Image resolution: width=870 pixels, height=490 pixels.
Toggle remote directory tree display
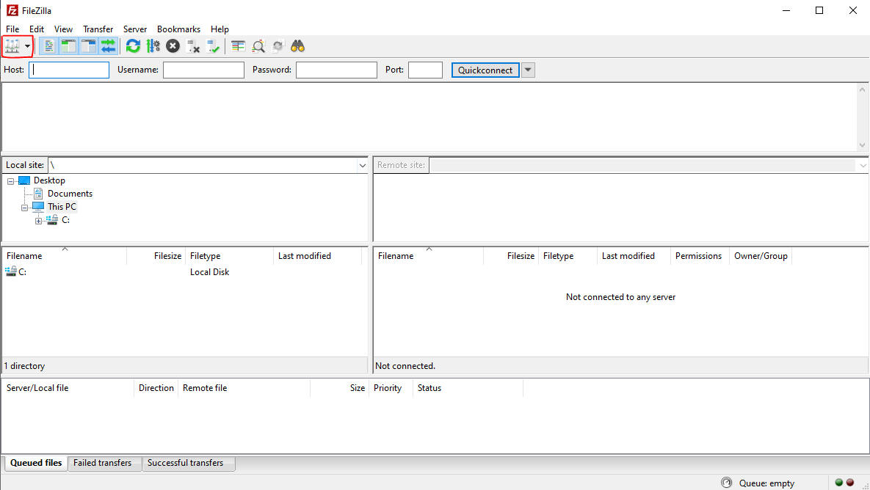88,46
